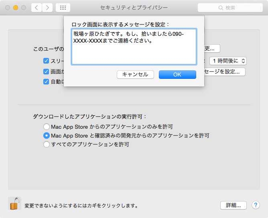Click the メッセージを設定… button behind dialog

pyautogui.click(x=225, y=72)
